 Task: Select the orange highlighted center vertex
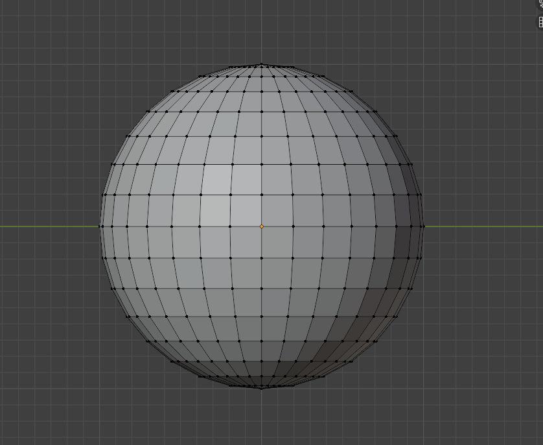tap(262, 226)
